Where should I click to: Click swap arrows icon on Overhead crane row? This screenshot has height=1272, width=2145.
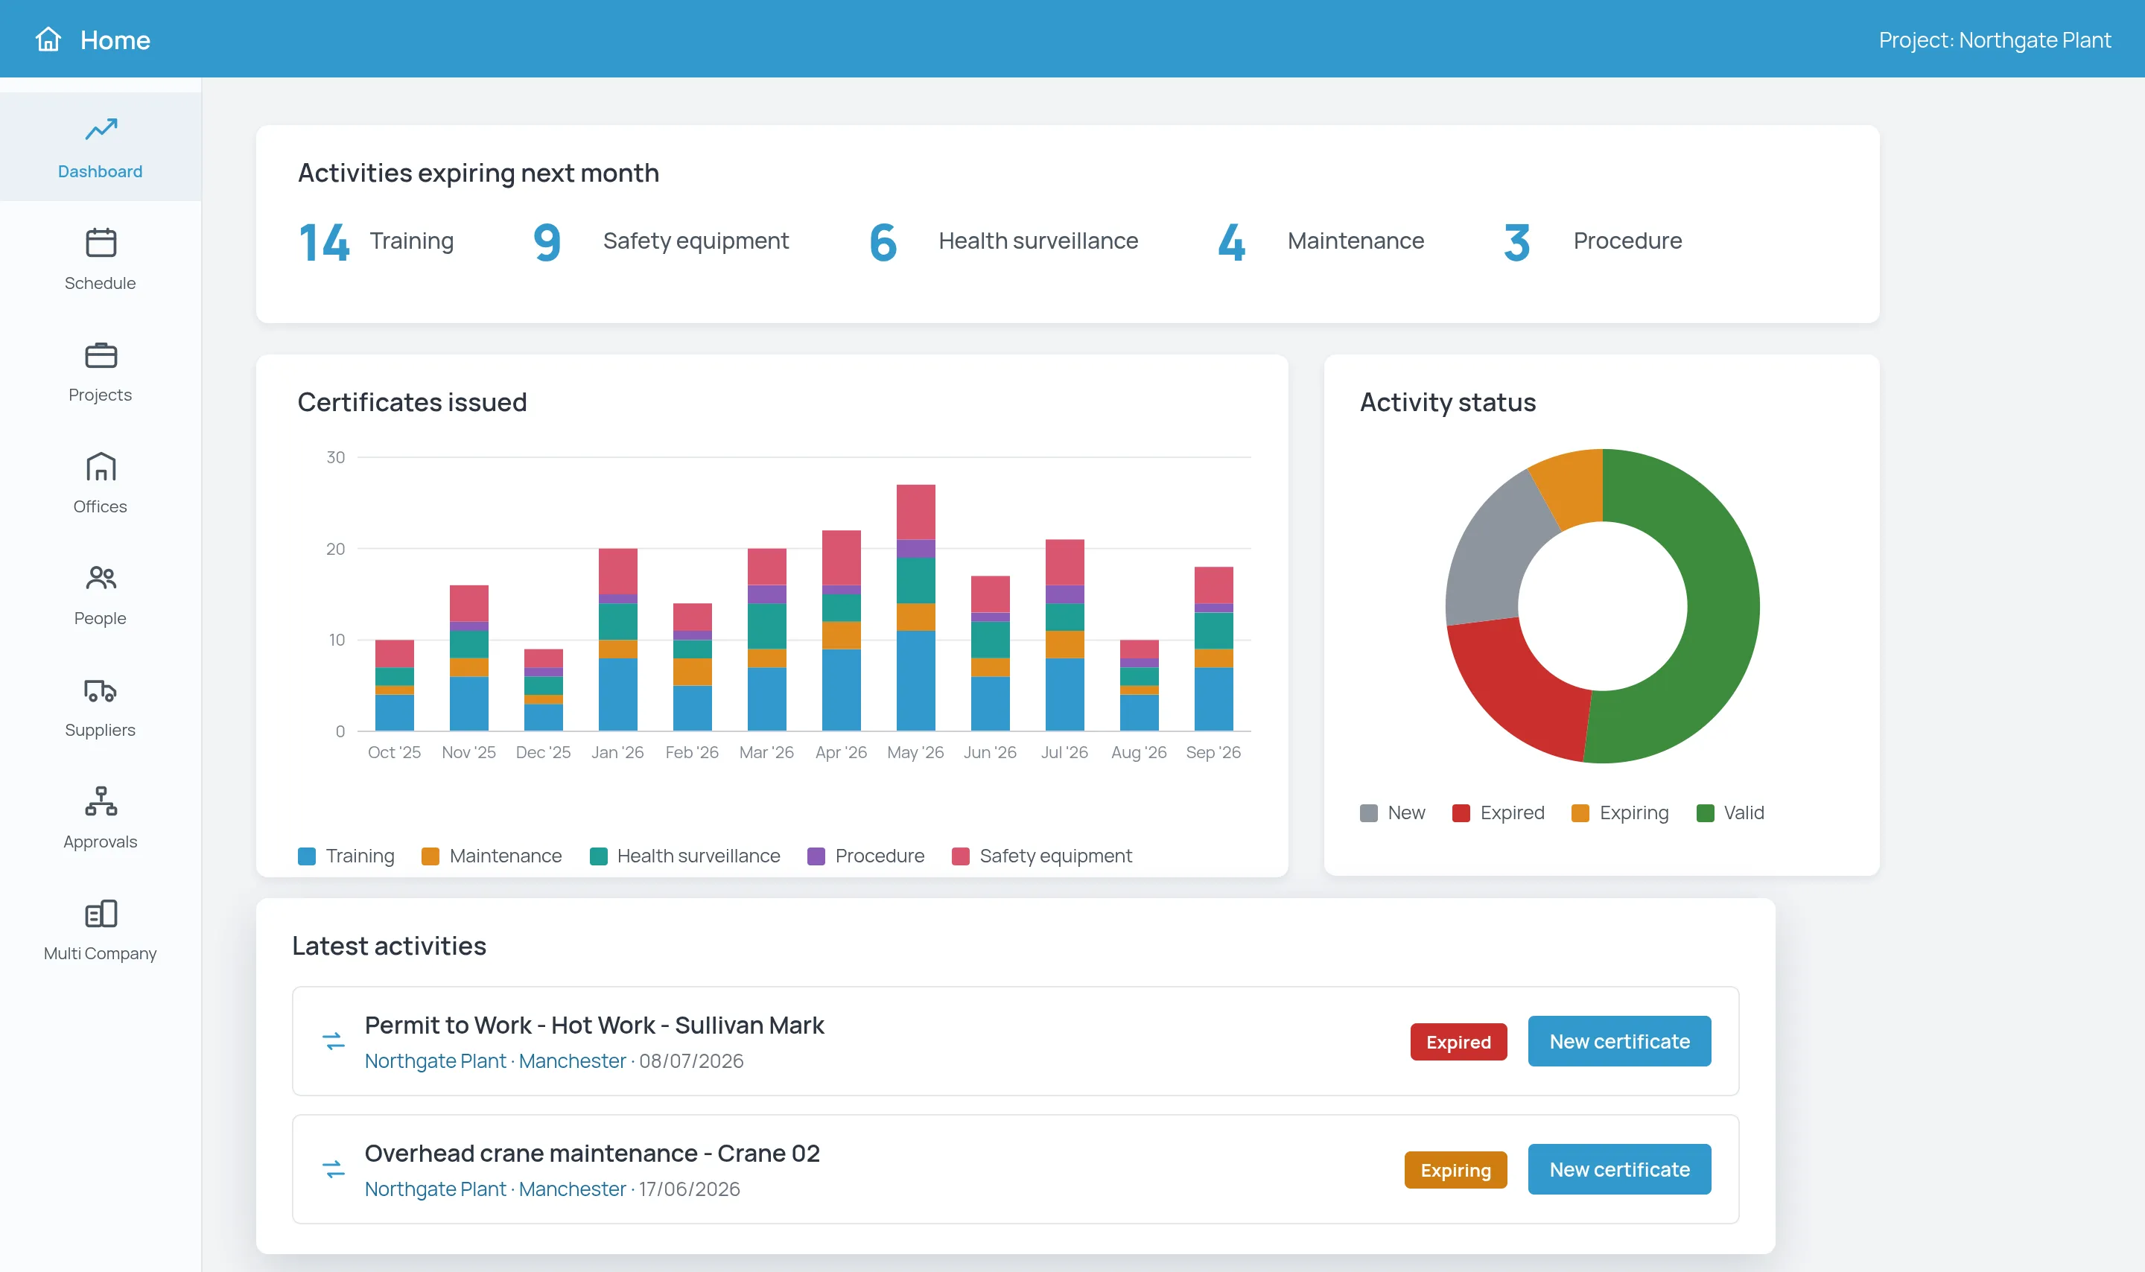click(x=334, y=1169)
